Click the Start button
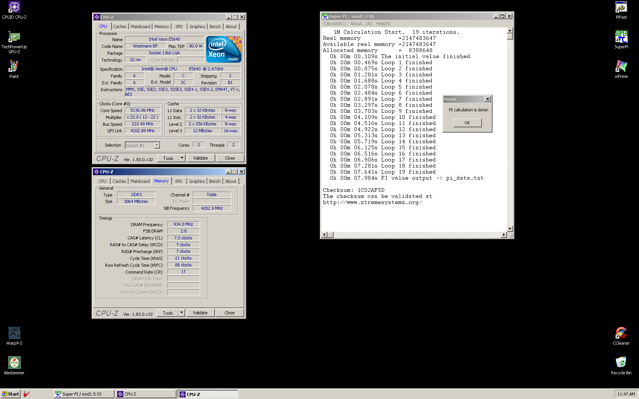The height and width of the screenshot is (399, 639). (x=10, y=394)
